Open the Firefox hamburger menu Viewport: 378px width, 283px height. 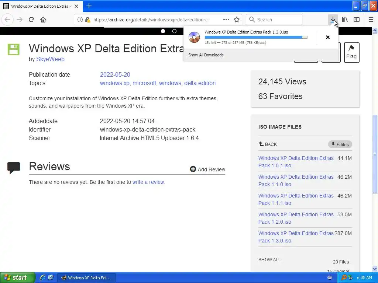coord(371,20)
